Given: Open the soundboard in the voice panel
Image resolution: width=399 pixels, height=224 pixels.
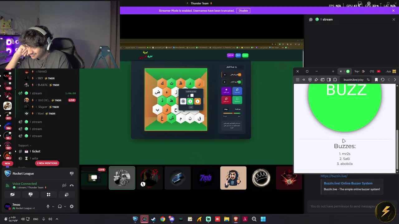Looking at the screenshot, I should pos(67,194).
